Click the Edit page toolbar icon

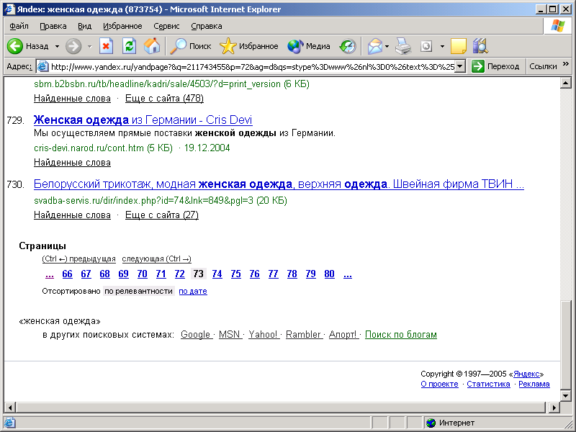(426, 46)
